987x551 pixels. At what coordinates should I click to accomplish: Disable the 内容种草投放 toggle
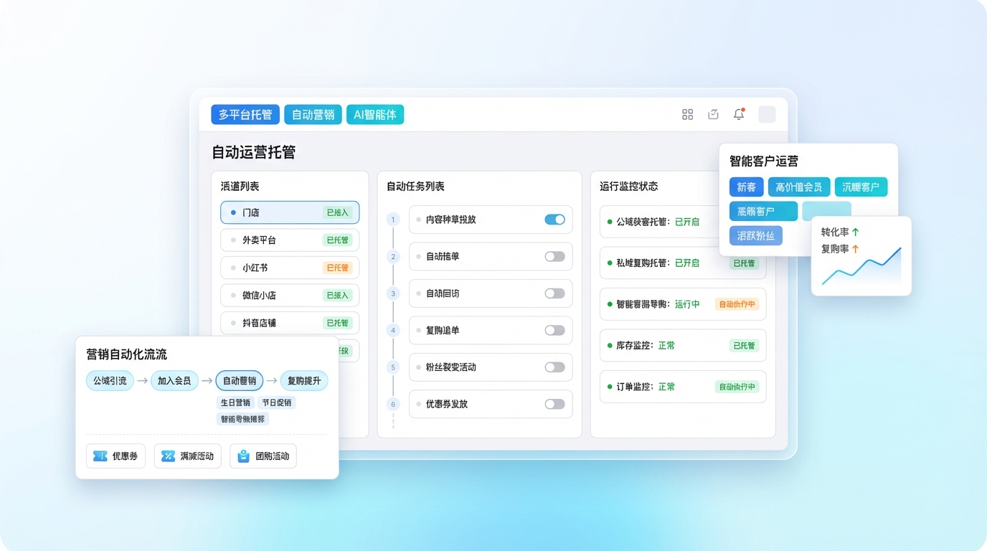[x=554, y=220]
